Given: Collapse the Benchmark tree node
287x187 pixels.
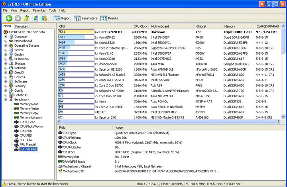Looking at the screenshot, I should tap(6, 99).
